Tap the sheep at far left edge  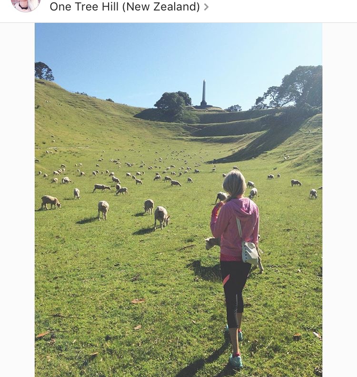pos(50,202)
